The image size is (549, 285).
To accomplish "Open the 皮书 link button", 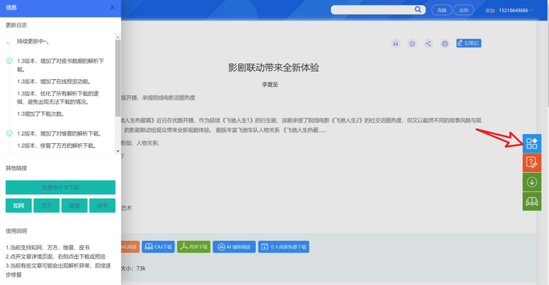I will 102,206.
